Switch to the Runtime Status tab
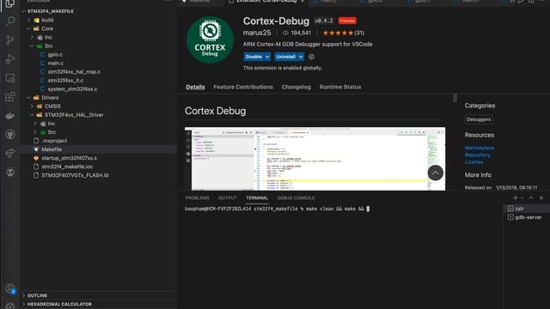 pyautogui.click(x=340, y=87)
